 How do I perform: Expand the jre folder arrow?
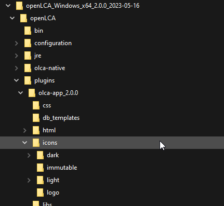[17, 56]
